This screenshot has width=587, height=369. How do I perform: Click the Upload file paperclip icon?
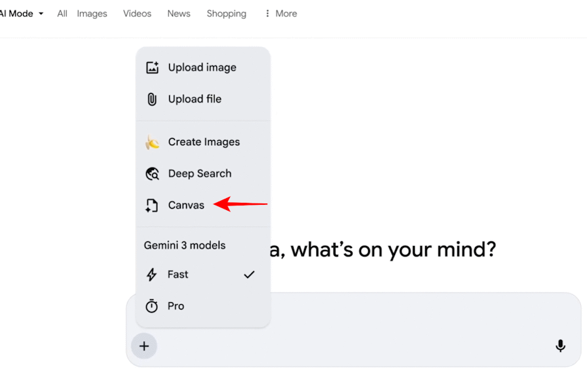[152, 99]
